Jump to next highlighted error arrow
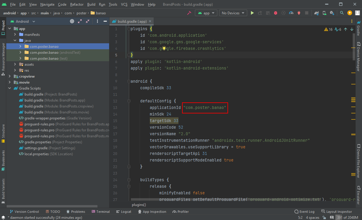This screenshot has height=220, width=362. coord(352,30)
